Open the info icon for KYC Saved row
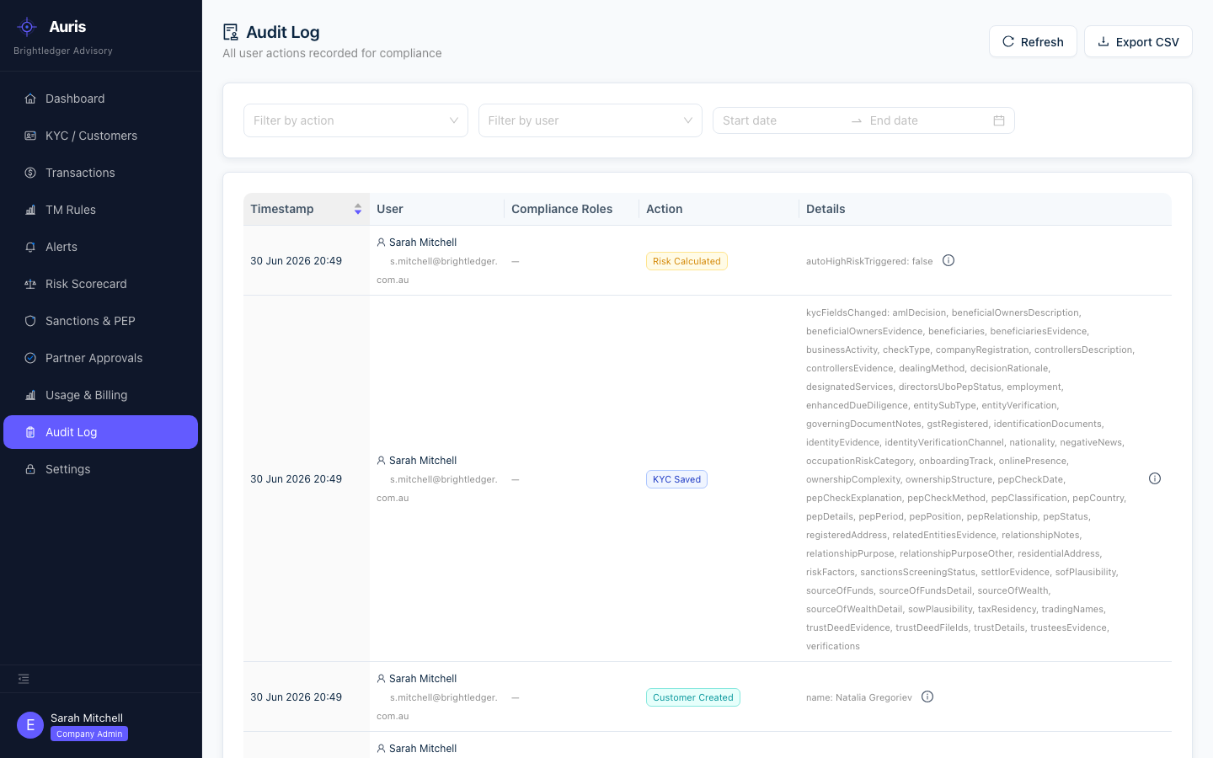Screen dimensions: 1213x758 [1155, 478]
